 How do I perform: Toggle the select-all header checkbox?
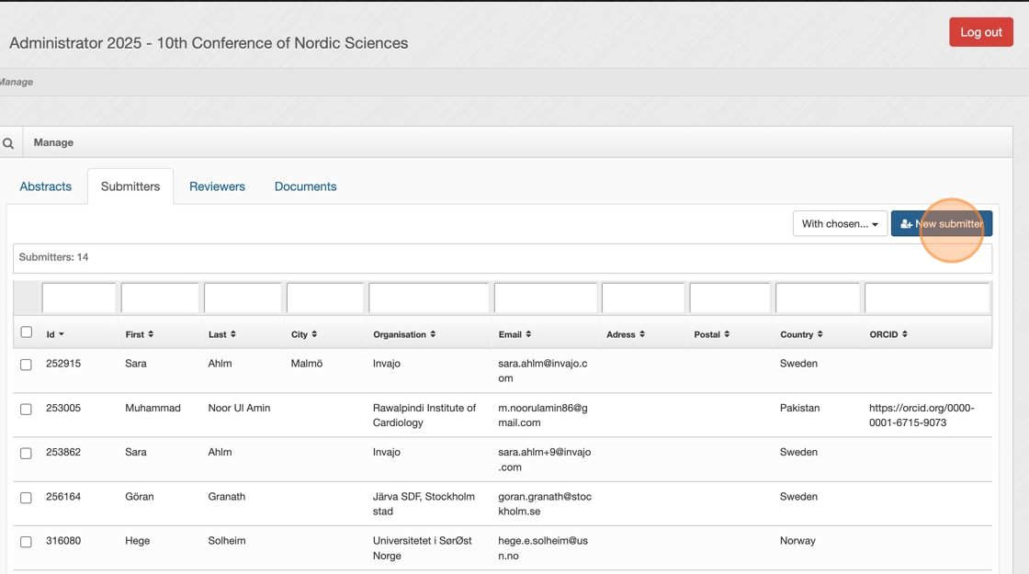(27, 332)
